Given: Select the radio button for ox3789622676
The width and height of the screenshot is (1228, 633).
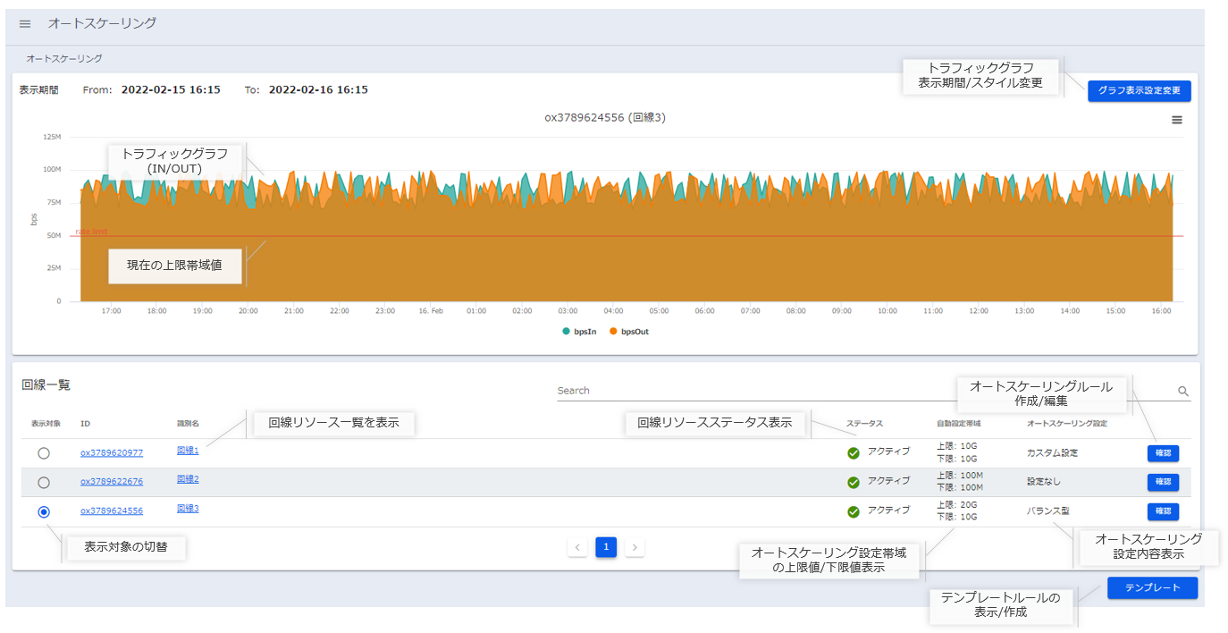Looking at the screenshot, I should [44, 483].
